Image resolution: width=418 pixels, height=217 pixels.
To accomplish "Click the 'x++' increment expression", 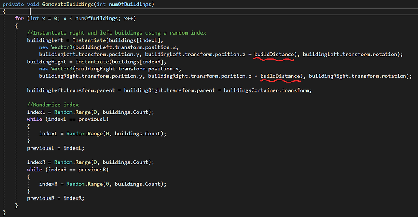I will pos(128,18).
